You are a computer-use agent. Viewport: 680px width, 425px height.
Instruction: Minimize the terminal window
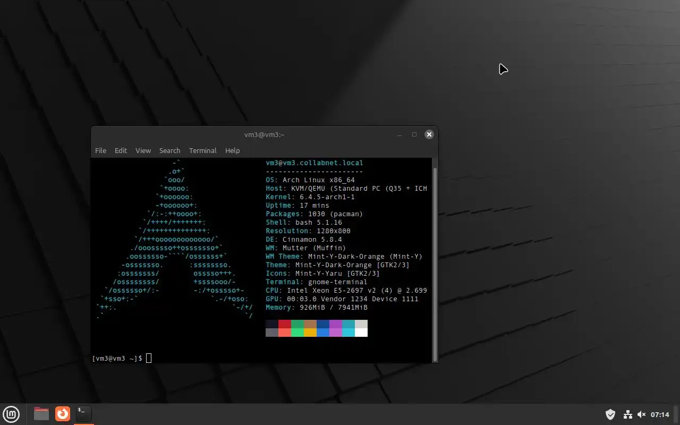coord(400,135)
